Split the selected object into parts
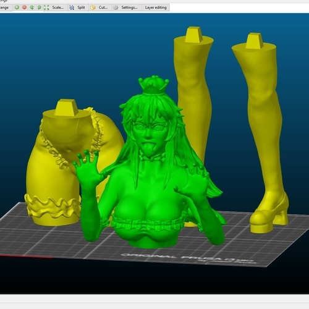309x309 pixels. 78,7
